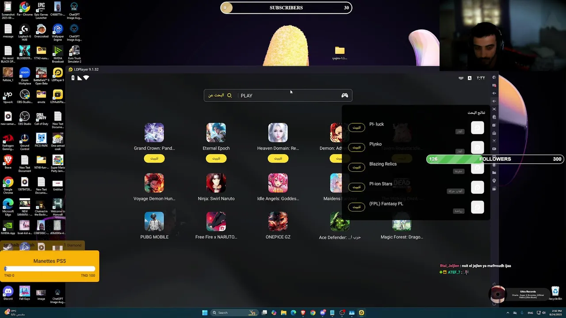Open Zoom Workplace desktop shortcut
The width and height of the screenshot is (566, 318).
click(24, 76)
